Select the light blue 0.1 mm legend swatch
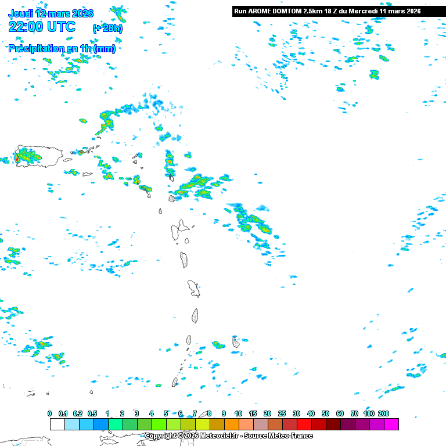The image size is (446, 446). pos(72,425)
